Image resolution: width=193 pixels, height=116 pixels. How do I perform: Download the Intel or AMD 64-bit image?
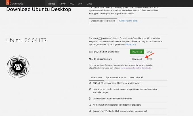[137, 52]
